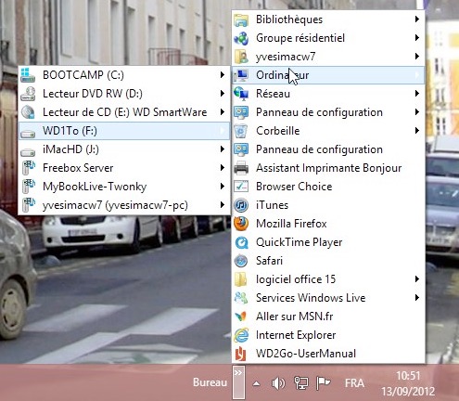Click the Bureau toolbar label
The height and width of the screenshot is (401, 459).
(x=210, y=382)
